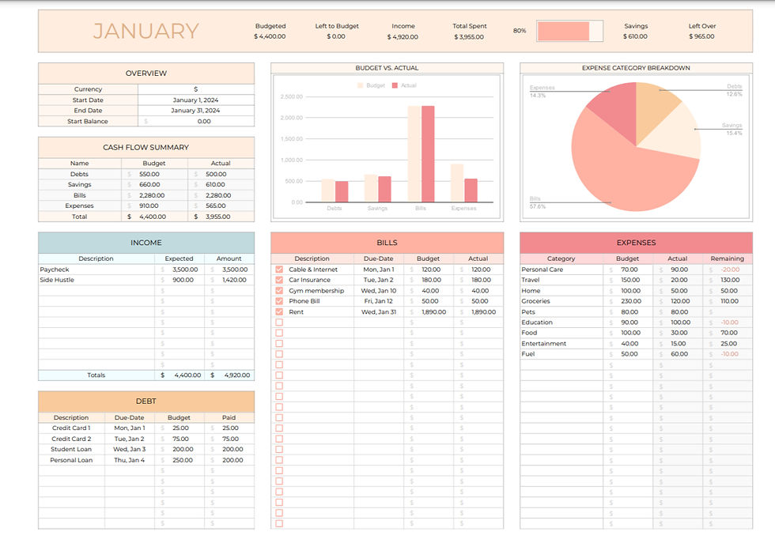The image size is (775, 543).
Task: Uncheck the Phone Bill checkbox
Action: point(279,300)
